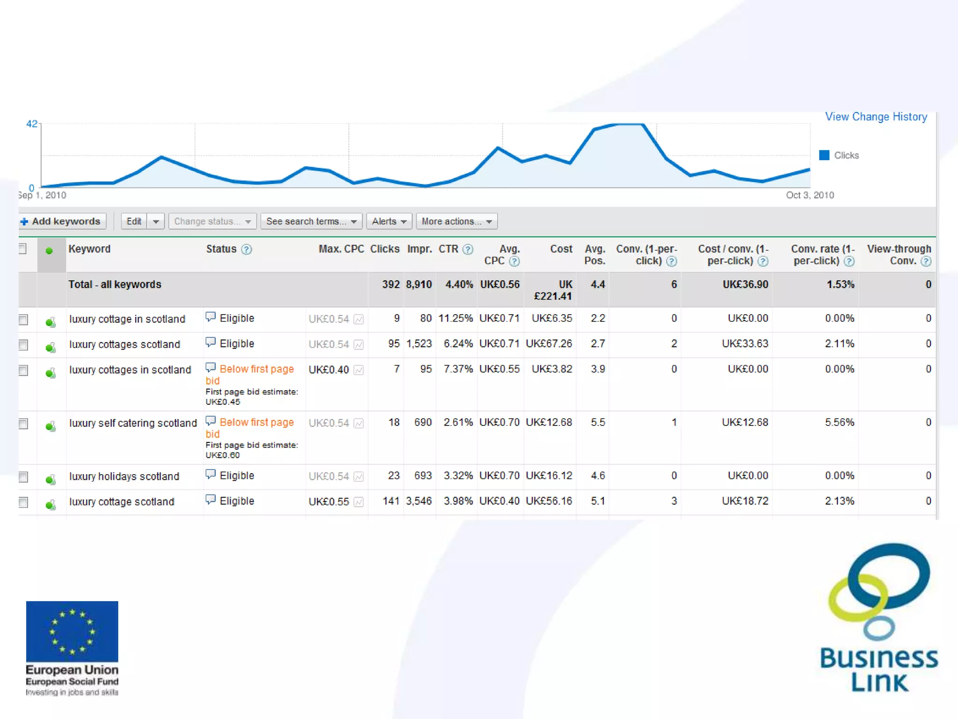Click the Avg. CPC help question icon
The height and width of the screenshot is (719, 958).
(514, 261)
